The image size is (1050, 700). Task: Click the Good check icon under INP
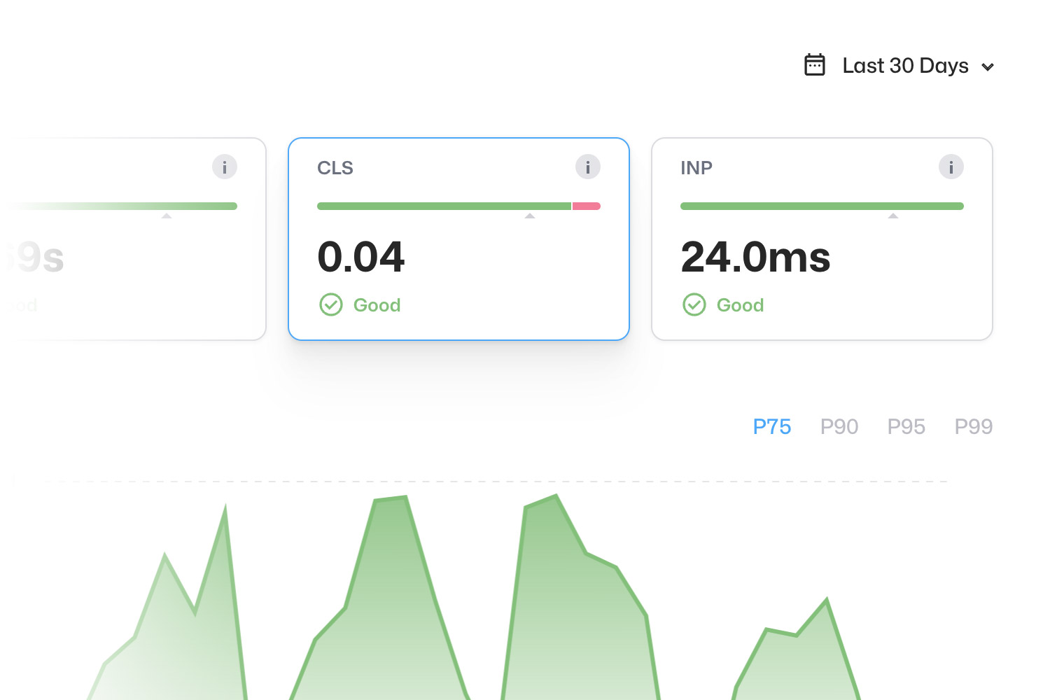pyautogui.click(x=694, y=304)
